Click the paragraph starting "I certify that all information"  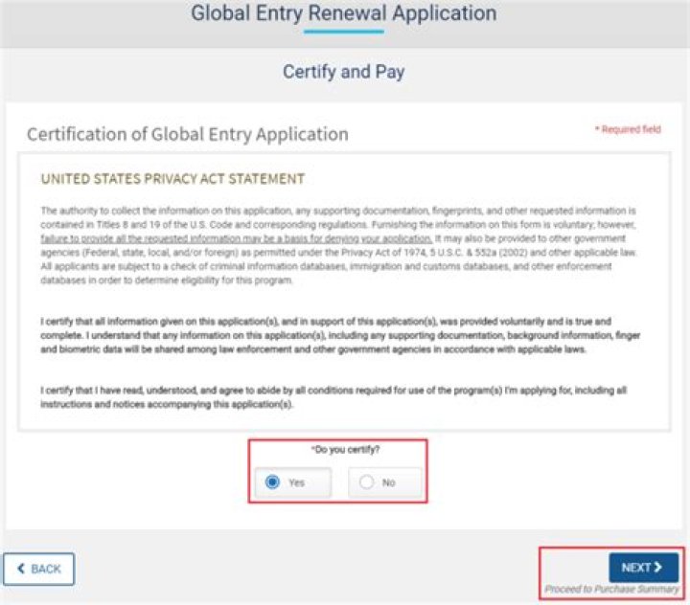point(340,336)
